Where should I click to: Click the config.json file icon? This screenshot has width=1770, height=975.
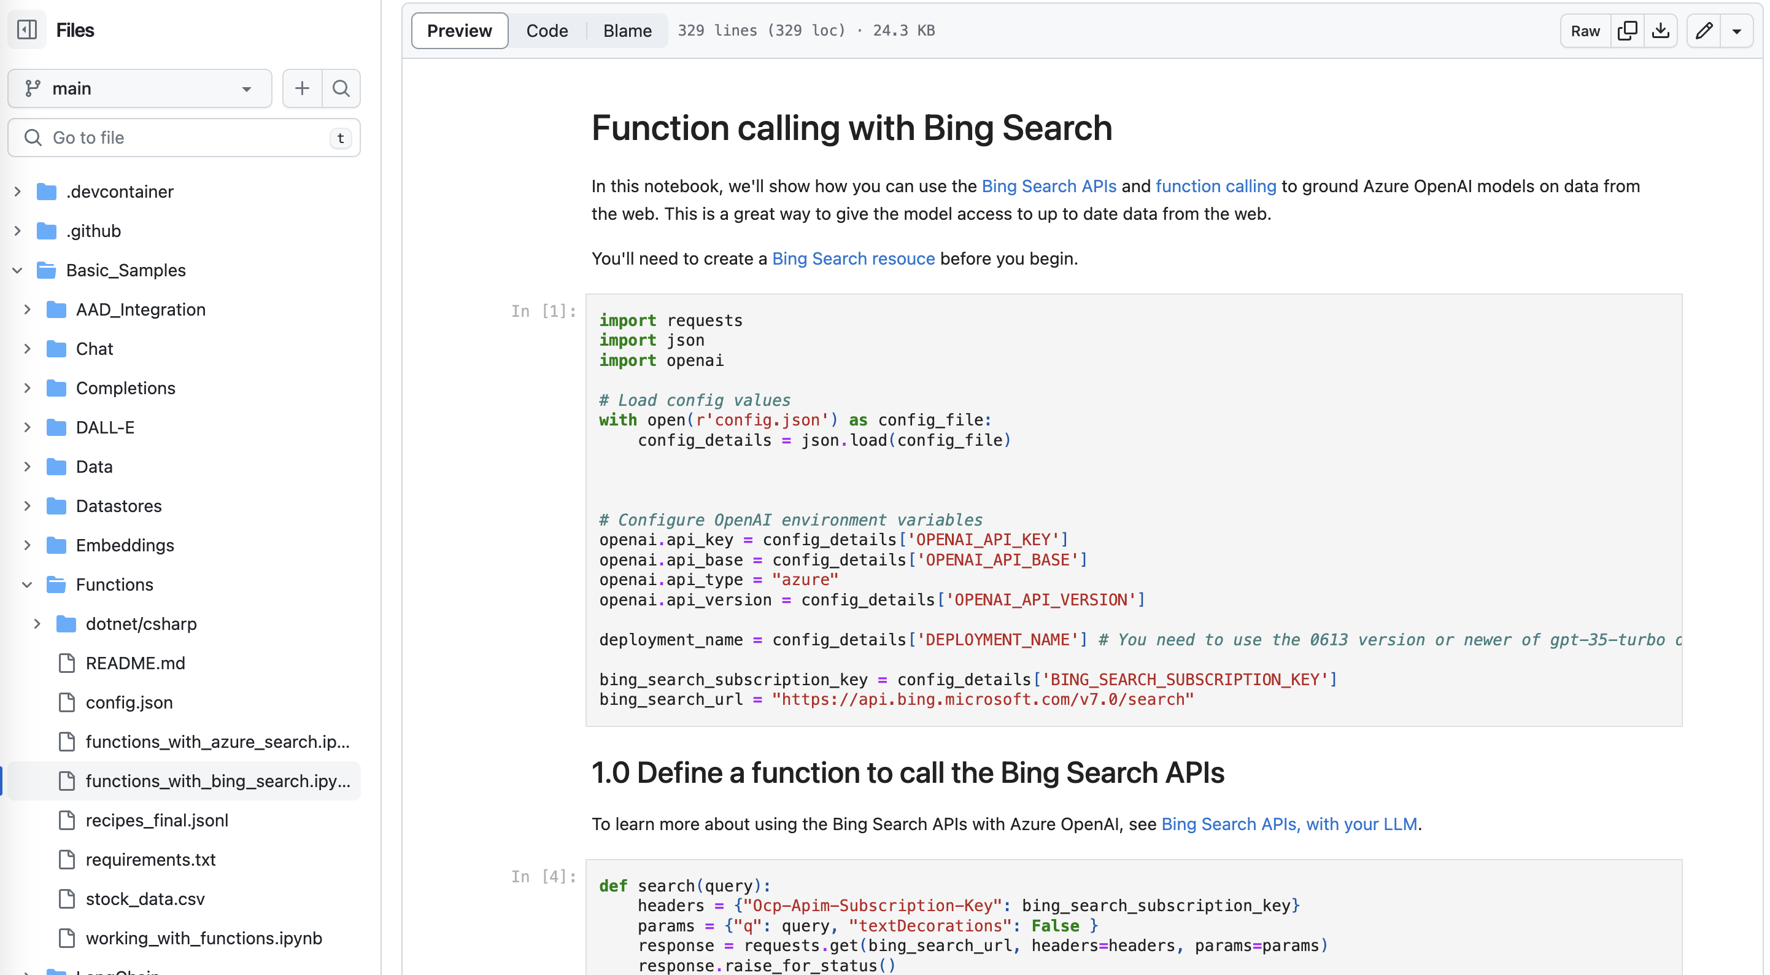[67, 702]
